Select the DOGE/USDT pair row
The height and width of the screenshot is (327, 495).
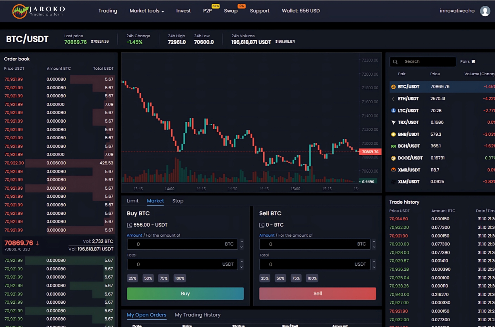point(442,158)
